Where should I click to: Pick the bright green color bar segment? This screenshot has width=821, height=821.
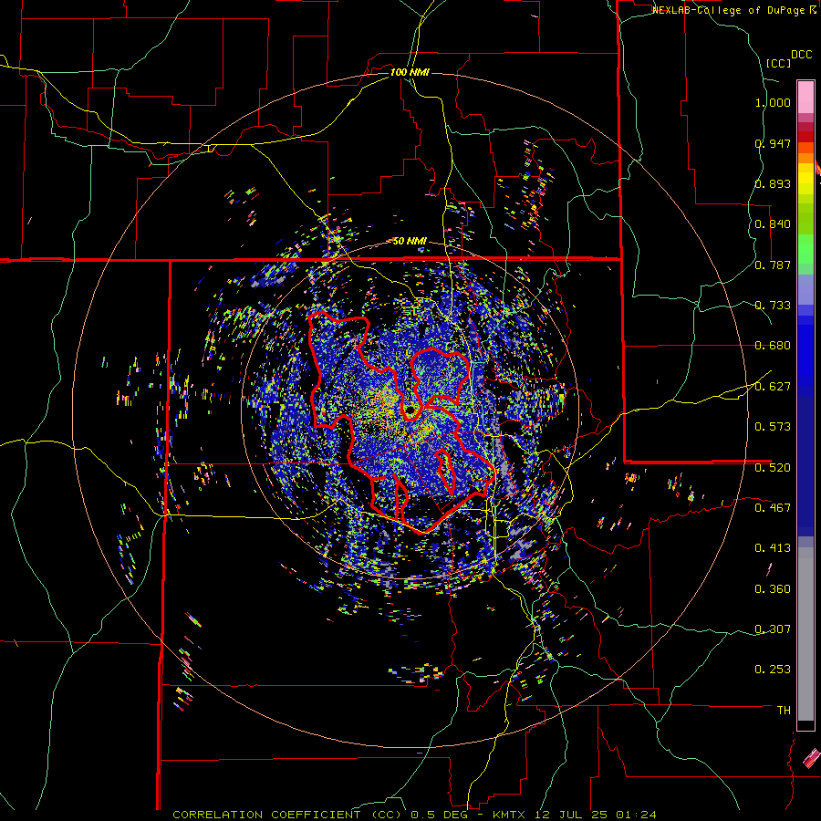coord(805,249)
